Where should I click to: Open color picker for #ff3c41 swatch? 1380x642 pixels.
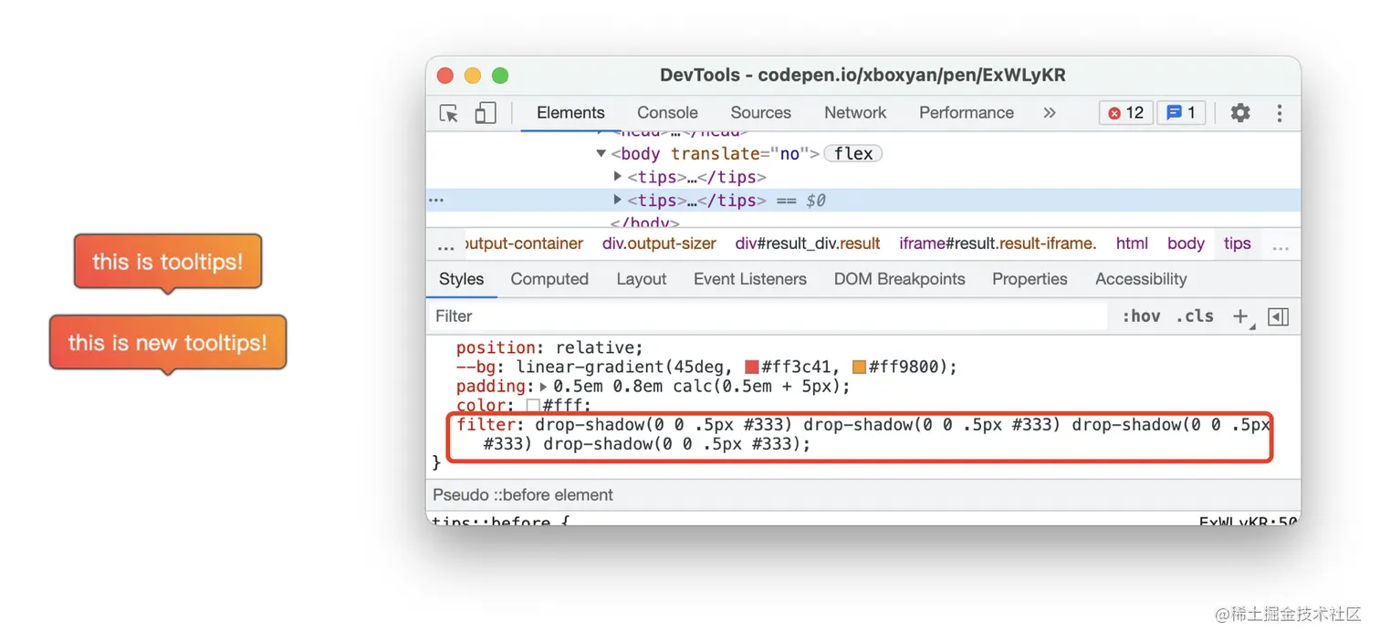click(x=752, y=368)
